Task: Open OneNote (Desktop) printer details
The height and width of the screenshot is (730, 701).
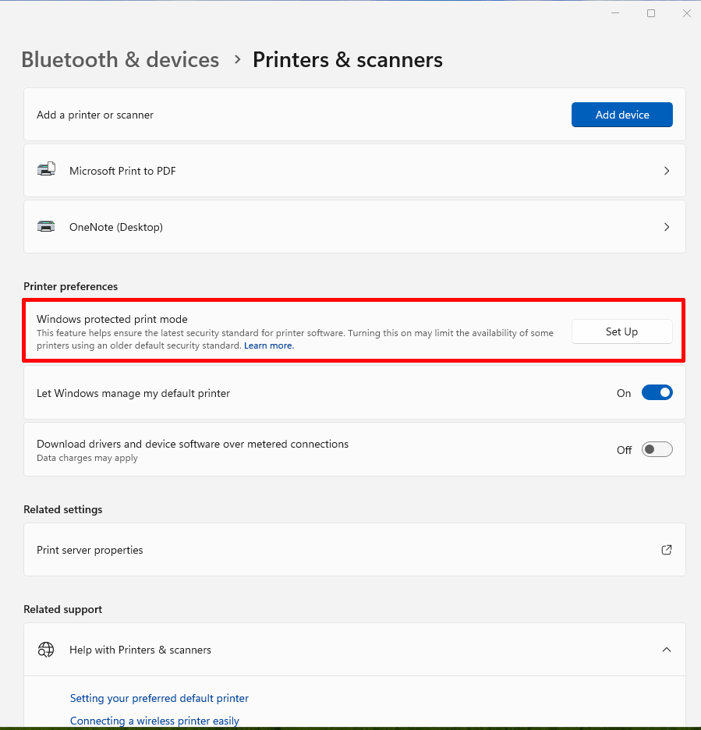Action: tap(667, 226)
